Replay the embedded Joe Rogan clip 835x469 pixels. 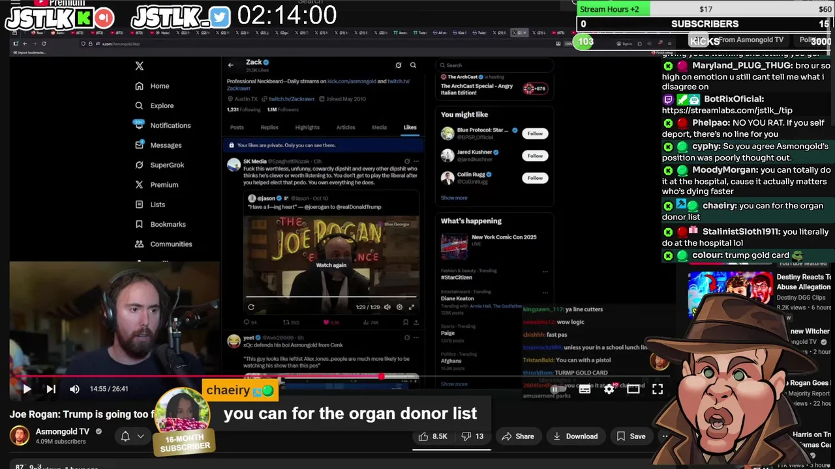(x=251, y=307)
